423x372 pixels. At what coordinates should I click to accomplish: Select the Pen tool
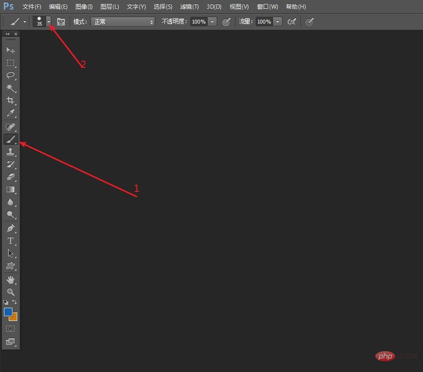11,228
